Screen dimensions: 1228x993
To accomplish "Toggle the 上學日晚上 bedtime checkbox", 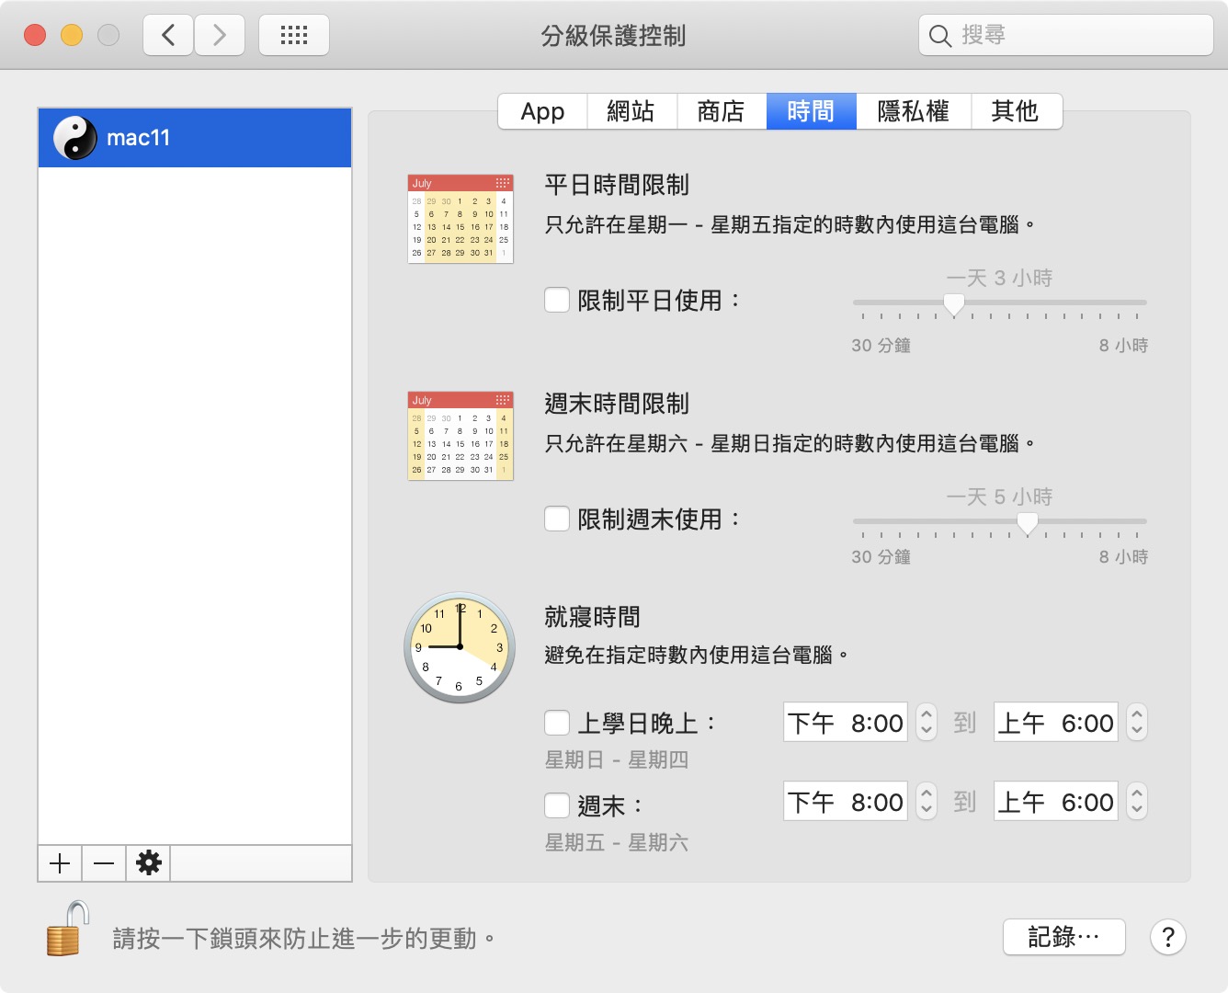I will click(557, 723).
